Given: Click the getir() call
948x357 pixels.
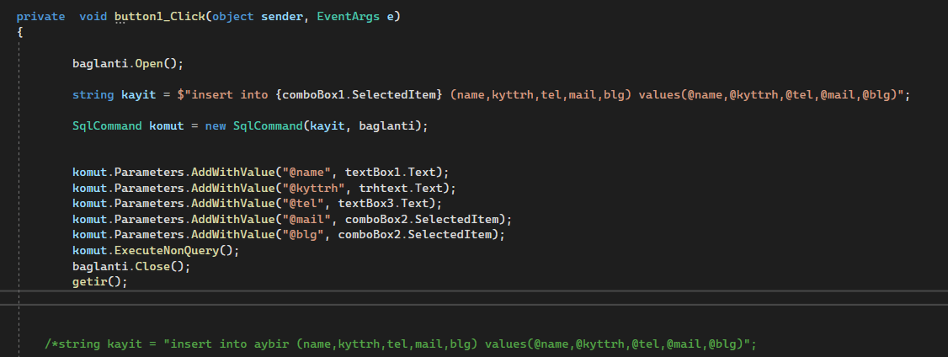Looking at the screenshot, I should pos(99,281).
